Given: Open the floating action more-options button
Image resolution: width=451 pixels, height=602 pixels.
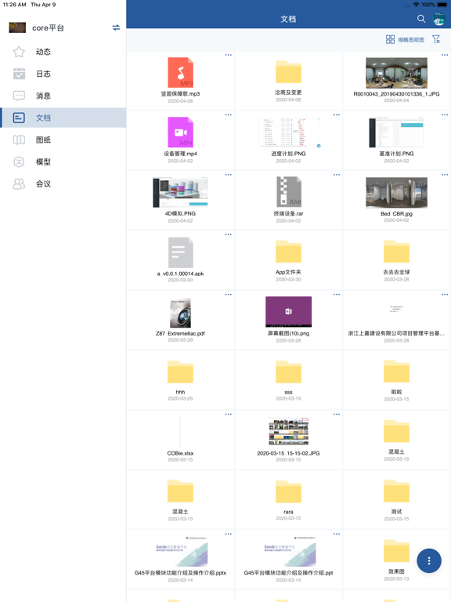Looking at the screenshot, I should click(429, 561).
